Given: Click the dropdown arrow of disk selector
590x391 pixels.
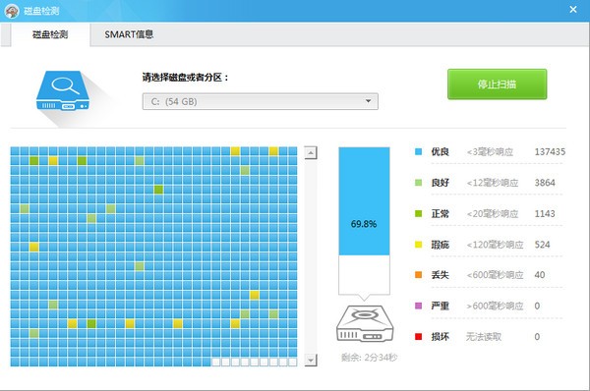Looking at the screenshot, I should coord(368,101).
